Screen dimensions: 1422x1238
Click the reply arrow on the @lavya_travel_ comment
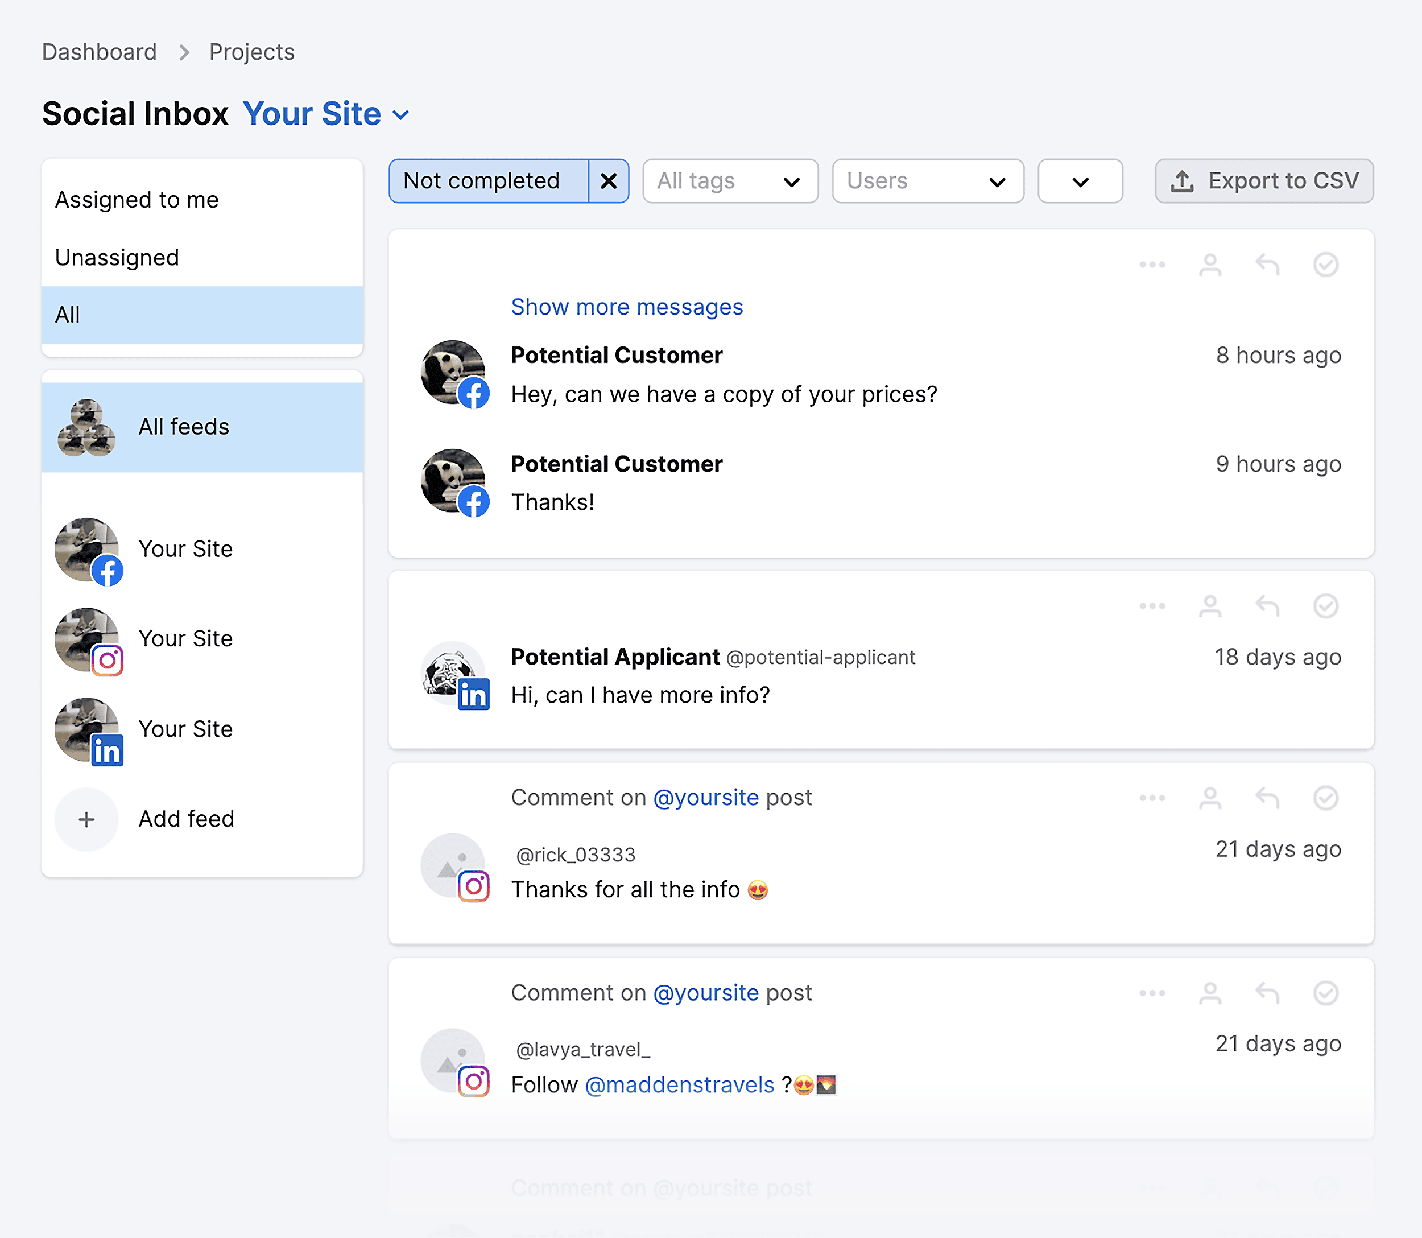[1267, 993]
